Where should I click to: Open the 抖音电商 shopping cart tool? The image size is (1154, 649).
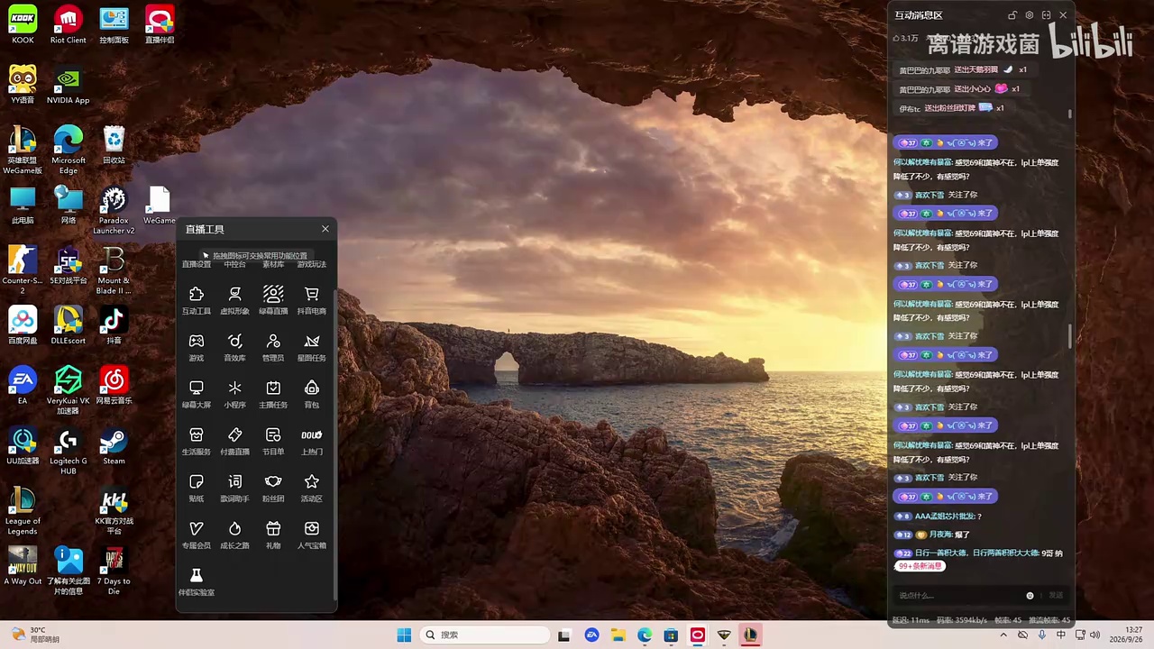point(312,300)
